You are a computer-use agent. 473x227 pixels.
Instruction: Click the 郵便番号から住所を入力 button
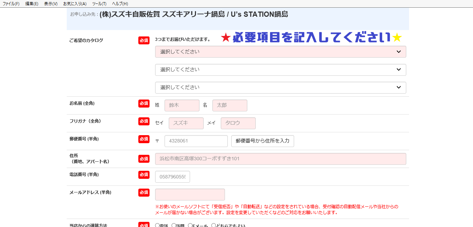pos(263,141)
